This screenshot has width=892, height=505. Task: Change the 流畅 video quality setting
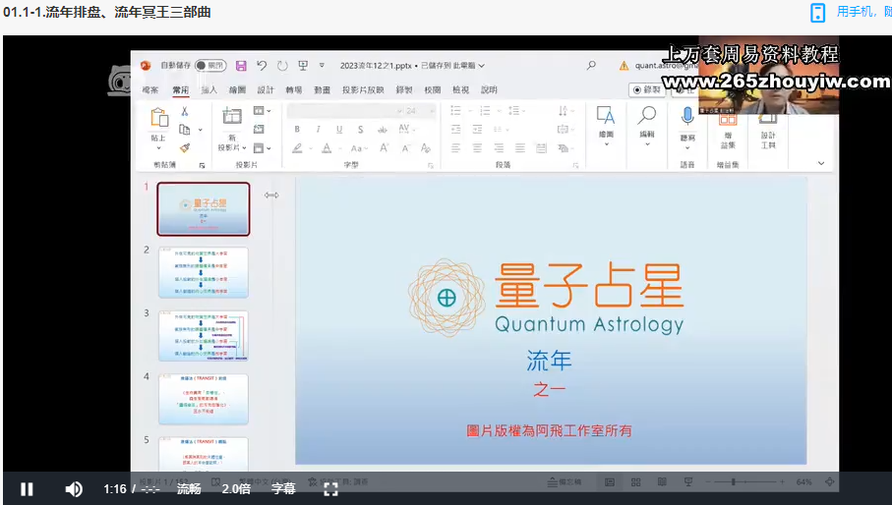click(x=189, y=489)
